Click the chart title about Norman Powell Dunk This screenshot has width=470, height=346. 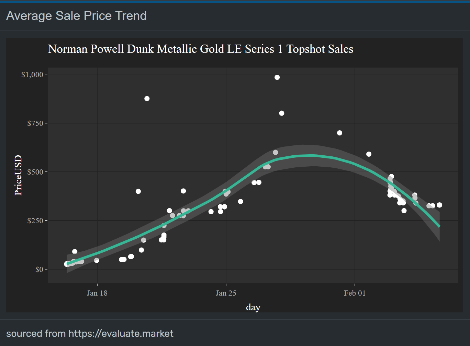point(201,49)
